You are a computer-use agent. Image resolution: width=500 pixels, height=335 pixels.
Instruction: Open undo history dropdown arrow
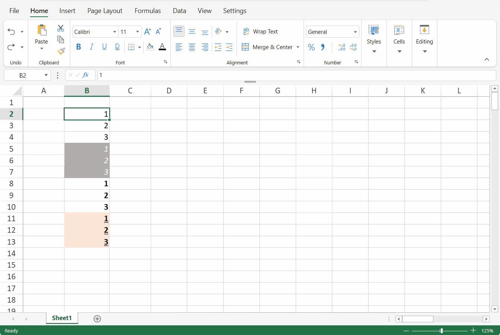22,32
